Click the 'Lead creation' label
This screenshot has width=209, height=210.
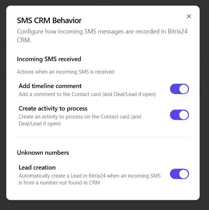[37, 168]
